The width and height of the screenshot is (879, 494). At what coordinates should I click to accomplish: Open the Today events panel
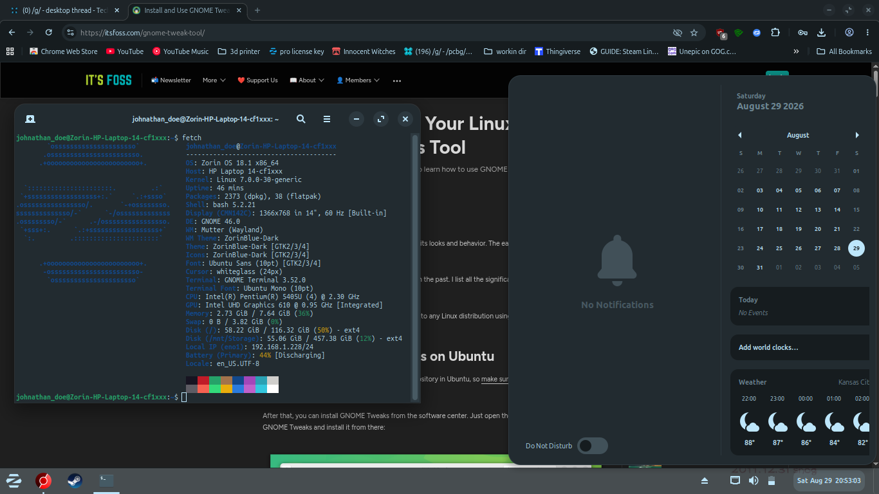(x=800, y=306)
